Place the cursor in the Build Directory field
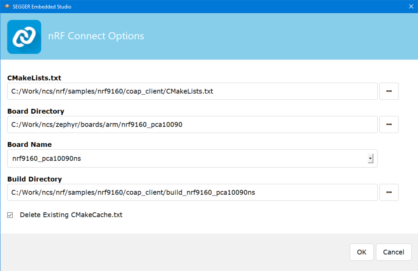The width and height of the screenshot is (418, 271). tap(192, 192)
